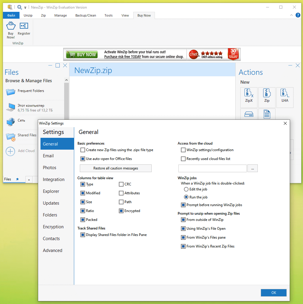Click the green BUY NOW banner button
This screenshot has width=303, height=304.
pyautogui.click(x=82, y=54)
